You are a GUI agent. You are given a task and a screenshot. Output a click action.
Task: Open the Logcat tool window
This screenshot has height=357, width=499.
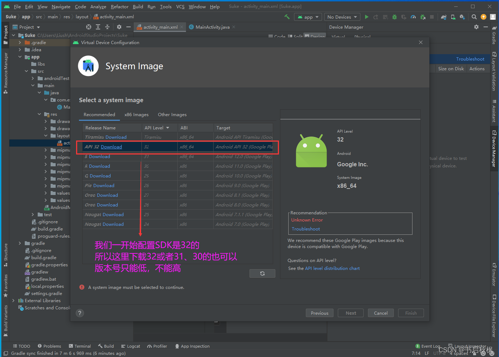[131, 346]
